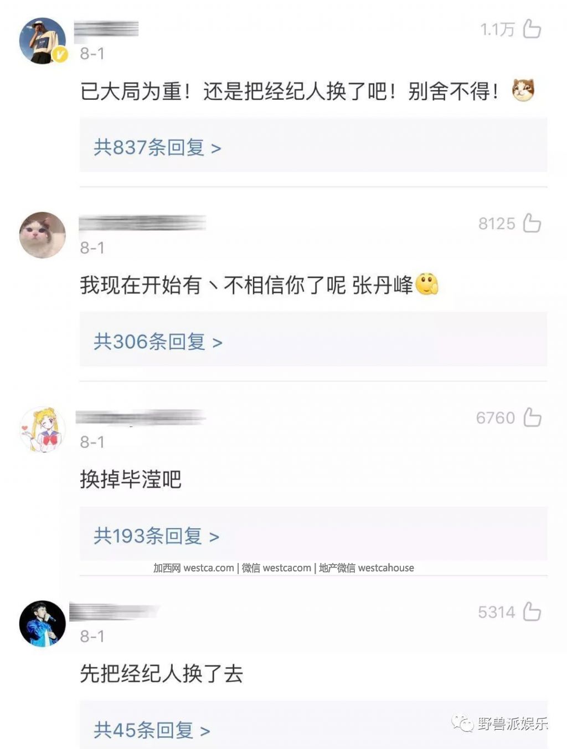Expand 共45条回复 replies
Screen dimensions: 567x749
coord(152,730)
